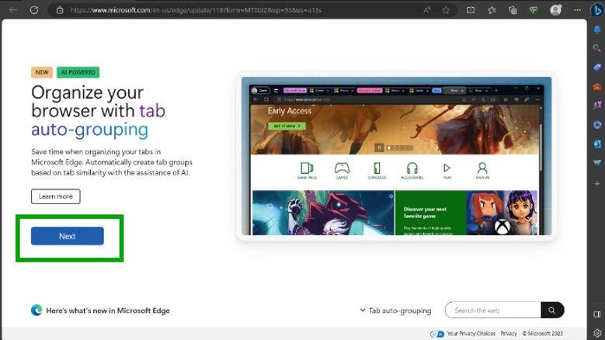Screen dimensions: 605x340
Task: Open the Tools toolbox icon in sidebar
Action: [597, 86]
